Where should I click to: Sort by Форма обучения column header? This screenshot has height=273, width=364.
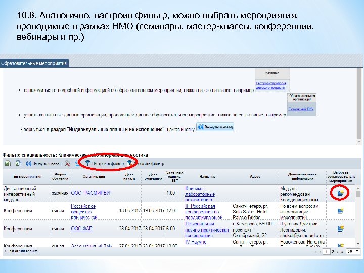[x=60, y=176]
